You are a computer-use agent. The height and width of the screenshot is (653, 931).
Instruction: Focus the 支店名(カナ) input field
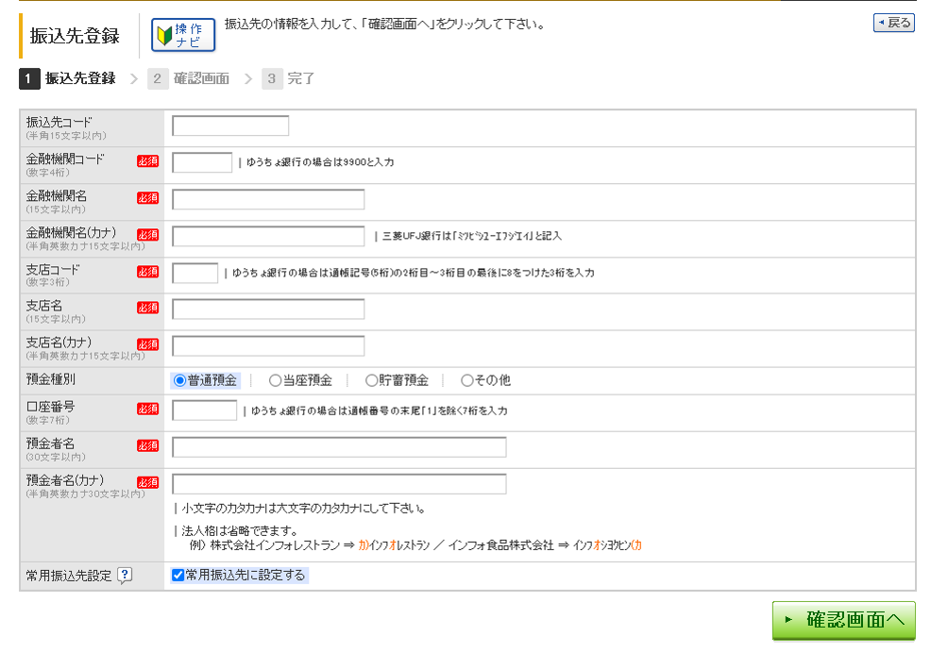[268, 346]
